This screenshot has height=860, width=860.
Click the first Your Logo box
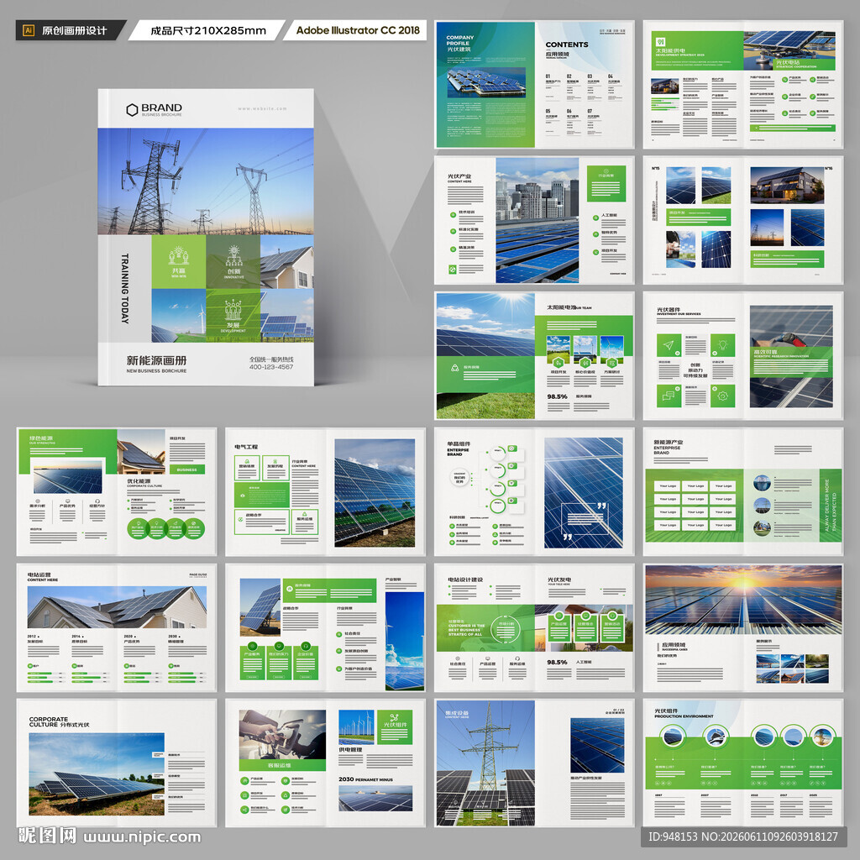tap(668, 486)
